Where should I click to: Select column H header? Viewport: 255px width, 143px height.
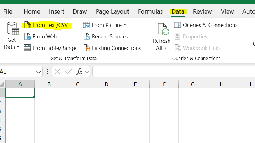coord(222,84)
